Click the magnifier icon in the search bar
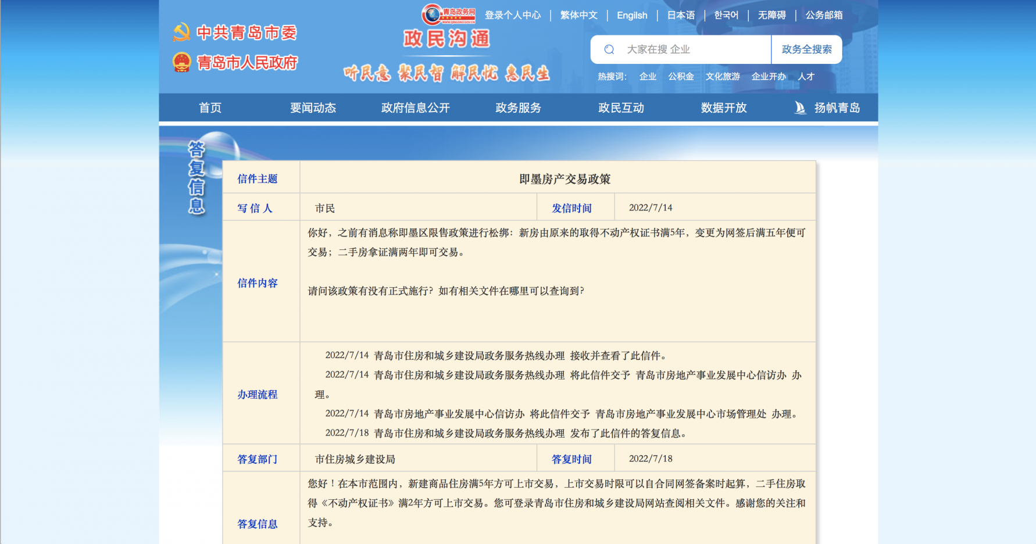This screenshot has height=544, width=1036. pyautogui.click(x=609, y=49)
